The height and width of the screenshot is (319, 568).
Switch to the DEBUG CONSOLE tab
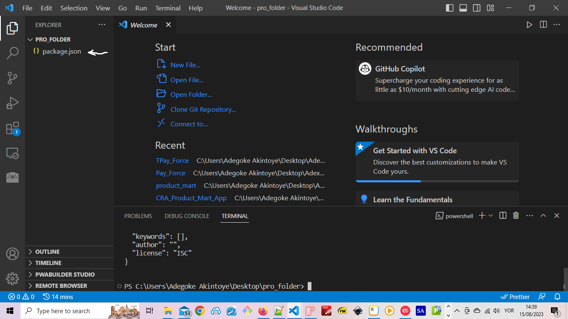click(x=187, y=216)
